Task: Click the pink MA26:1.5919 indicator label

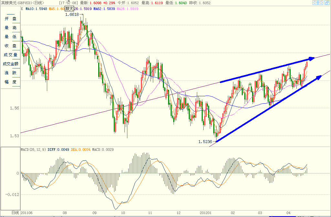Action: tap(127, 9)
